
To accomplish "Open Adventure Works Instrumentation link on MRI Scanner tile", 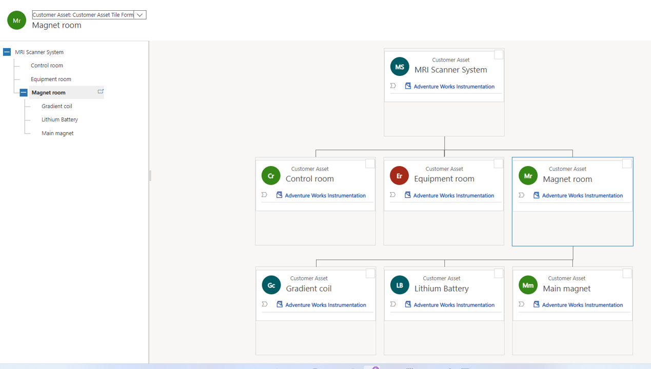I will click(x=454, y=87).
